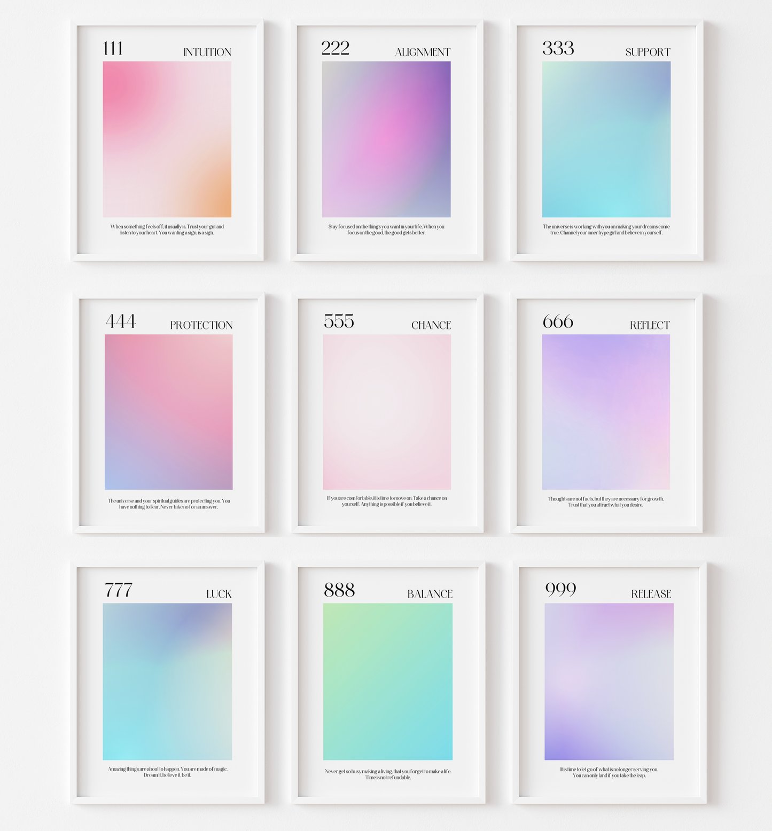772x831 pixels.
Task: Click the number 444 on the poster
Action: tap(121, 322)
